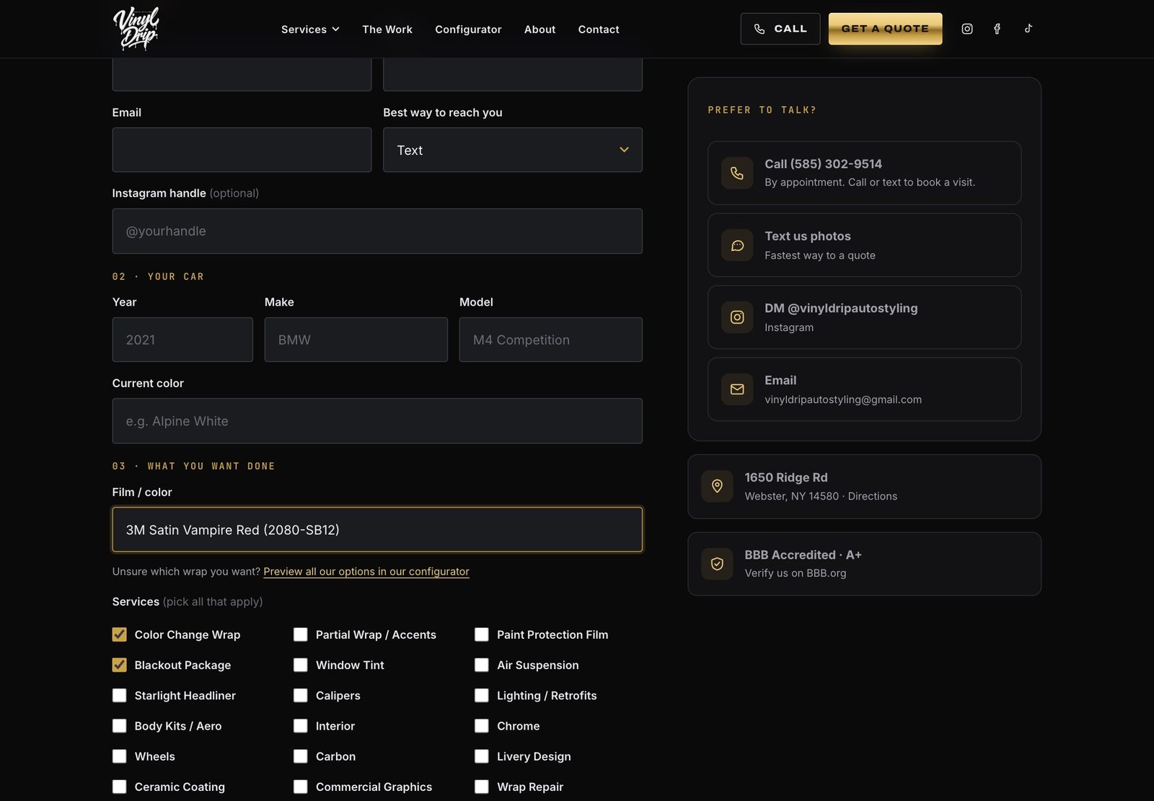The width and height of the screenshot is (1154, 801).
Task: Open Facebook from the header icon
Action: [997, 29]
